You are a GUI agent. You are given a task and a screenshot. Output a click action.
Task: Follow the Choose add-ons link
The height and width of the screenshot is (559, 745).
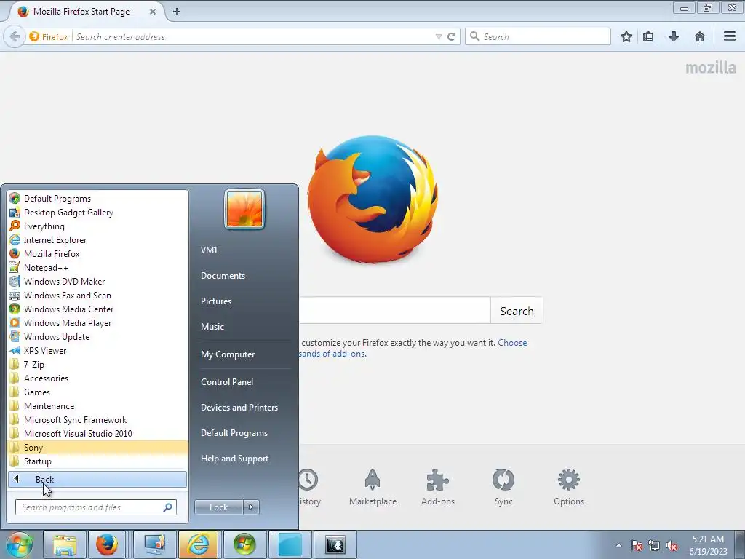click(512, 343)
